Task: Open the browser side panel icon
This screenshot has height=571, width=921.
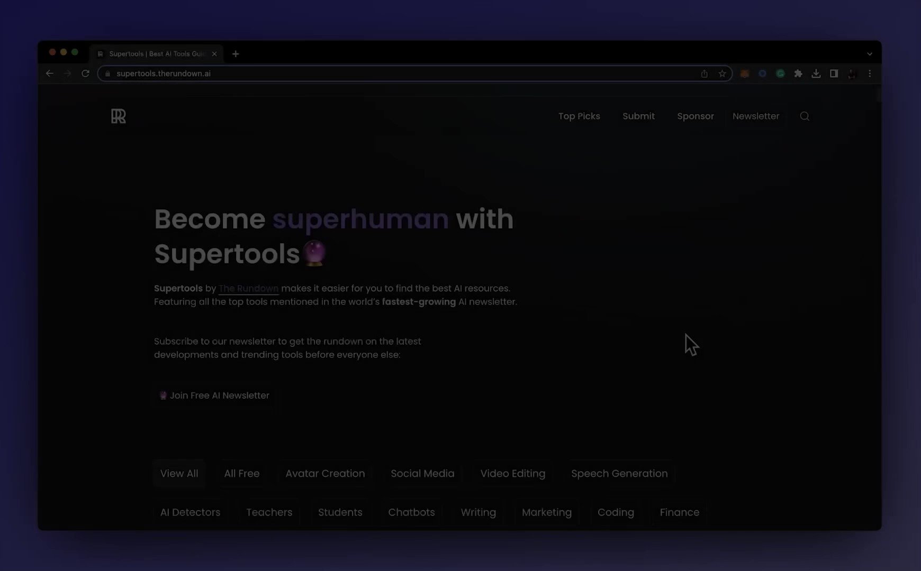Action: tap(834, 73)
